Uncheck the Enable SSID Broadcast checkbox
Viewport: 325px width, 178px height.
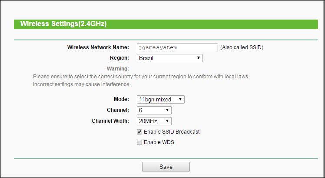[139, 132]
